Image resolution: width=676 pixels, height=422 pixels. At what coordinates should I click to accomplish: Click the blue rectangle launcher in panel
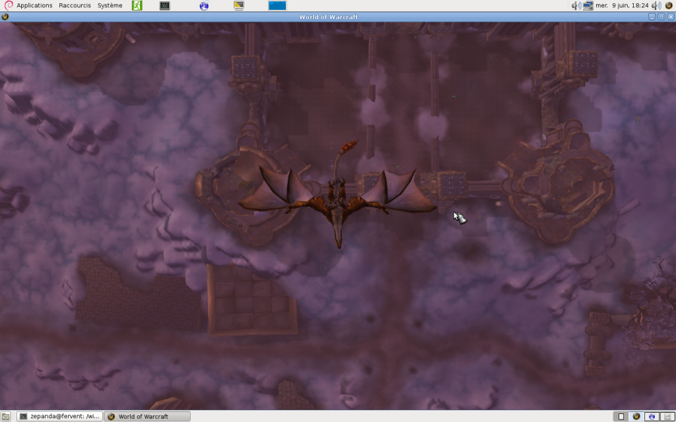tap(277, 5)
